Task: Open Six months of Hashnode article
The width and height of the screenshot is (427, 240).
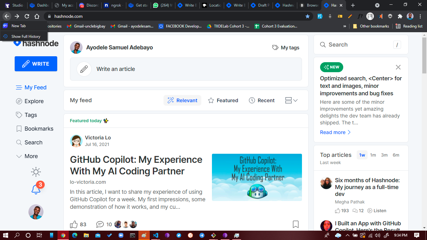Action: pos(367,187)
